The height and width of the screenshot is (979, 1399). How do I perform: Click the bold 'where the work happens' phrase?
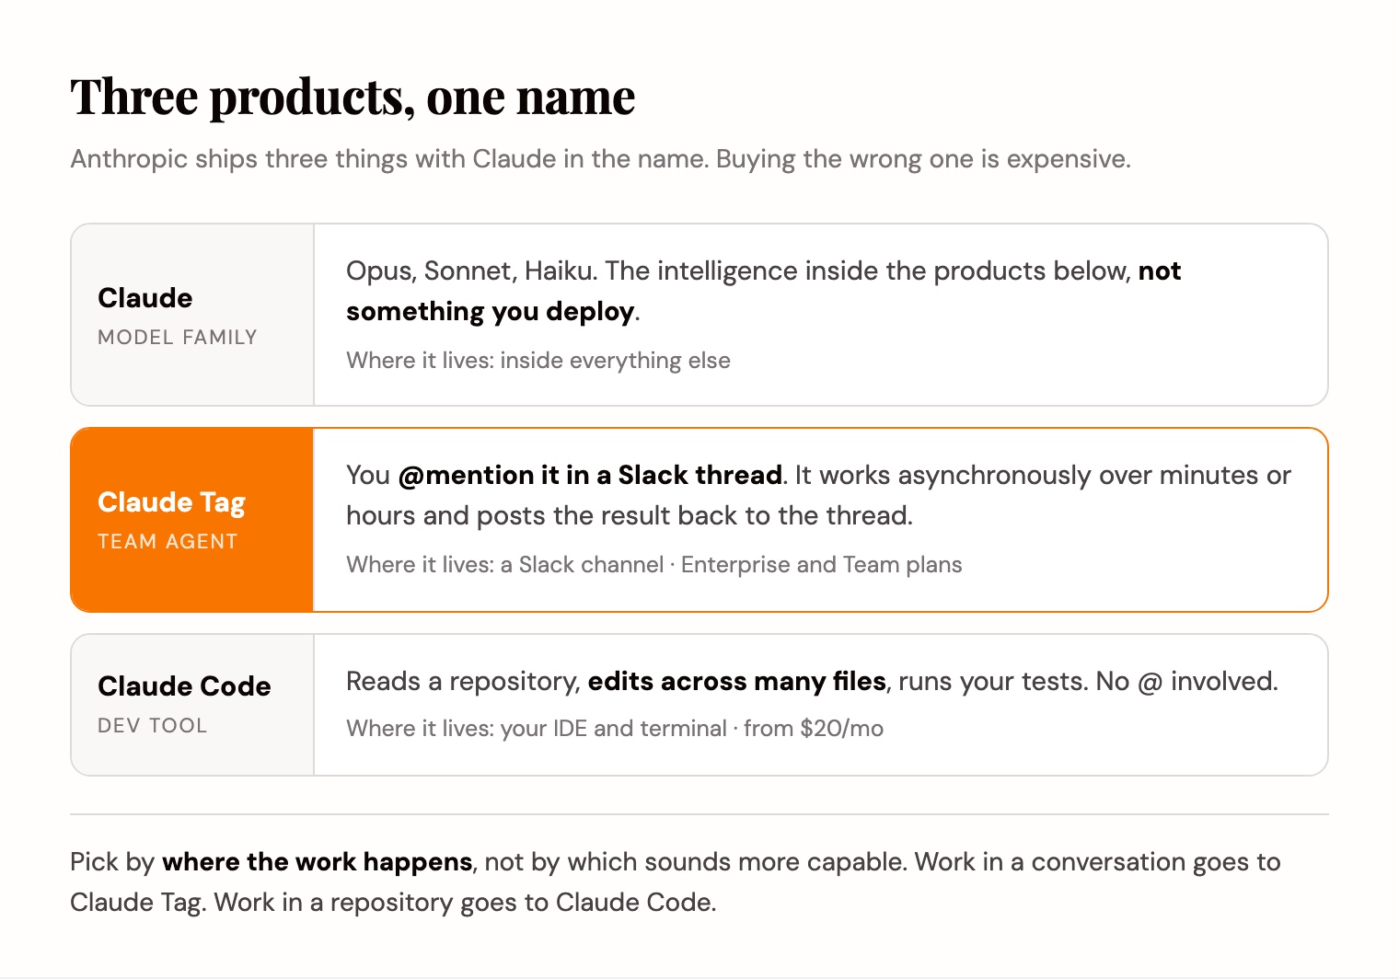317,862
